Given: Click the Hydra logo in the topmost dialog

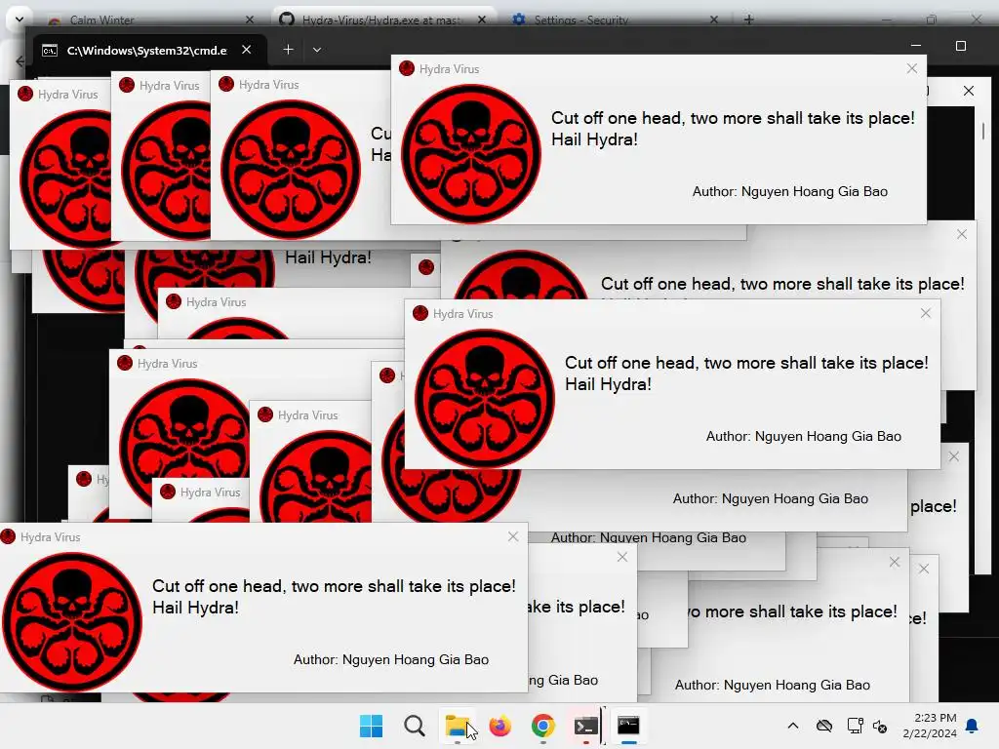Looking at the screenshot, I should click(x=471, y=153).
